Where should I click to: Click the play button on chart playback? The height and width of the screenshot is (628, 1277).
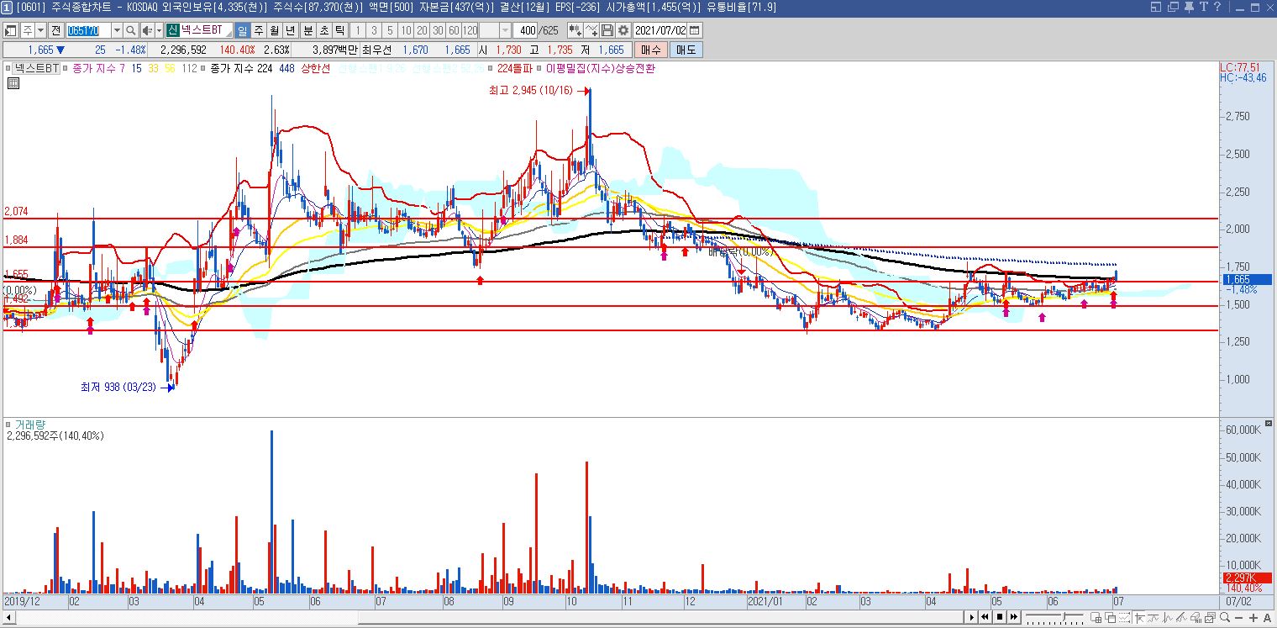[972, 617]
